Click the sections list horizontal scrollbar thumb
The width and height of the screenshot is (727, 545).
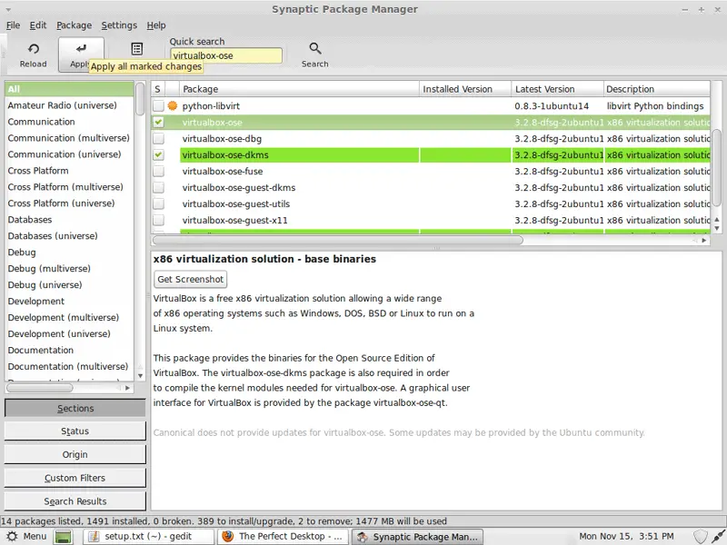[x=39, y=388]
